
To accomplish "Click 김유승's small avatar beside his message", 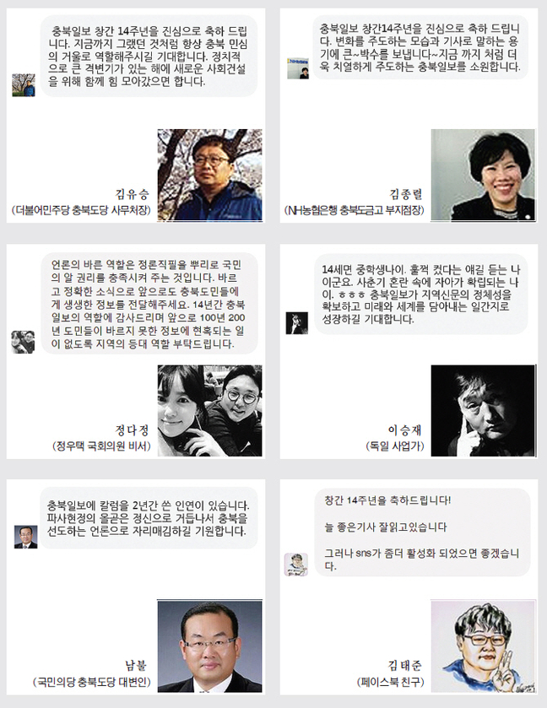I will (24, 85).
